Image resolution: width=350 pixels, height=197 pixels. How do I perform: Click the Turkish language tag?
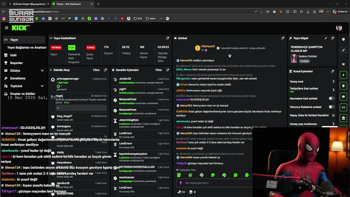point(304,61)
